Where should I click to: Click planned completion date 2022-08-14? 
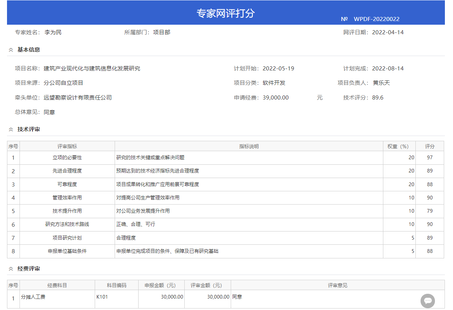point(388,69)
